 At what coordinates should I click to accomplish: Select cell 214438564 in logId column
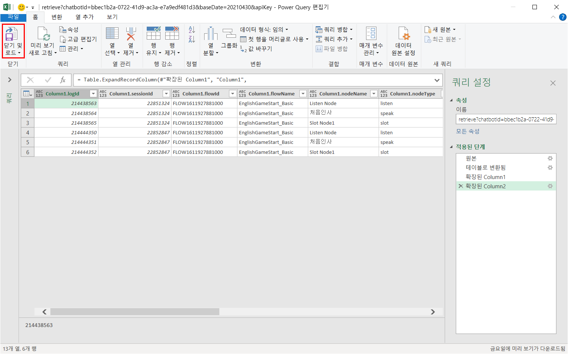coord(66,113)
